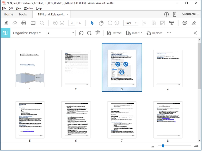Select page 7 thumbnail
This screenshot has width=202, height=151.
click(122, 120)
